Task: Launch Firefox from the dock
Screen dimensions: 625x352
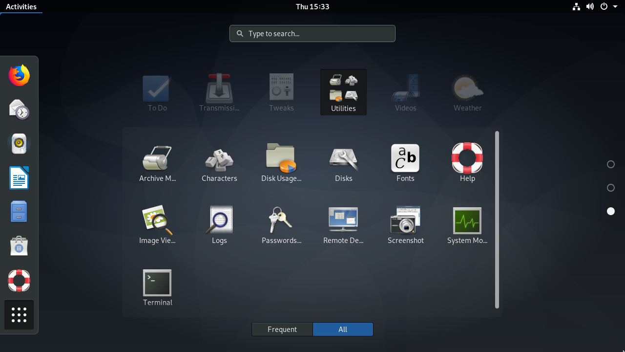Action: pyautogui.click(x=19, y=76)
